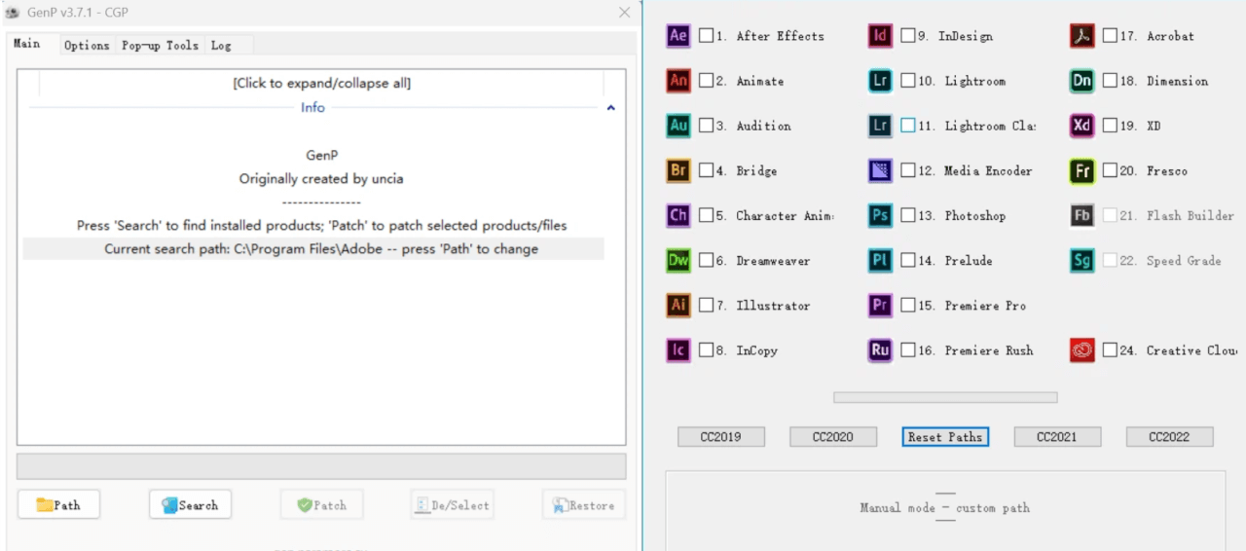The height and width of the screenshot is (551, 1246).
Task: Click the Premiere Pro Pr icon
Action: 880,305
